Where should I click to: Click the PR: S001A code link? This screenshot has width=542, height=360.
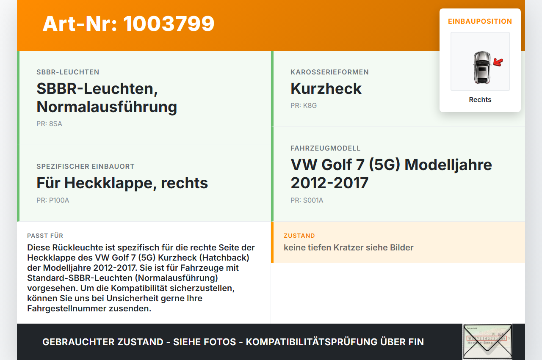306,200
